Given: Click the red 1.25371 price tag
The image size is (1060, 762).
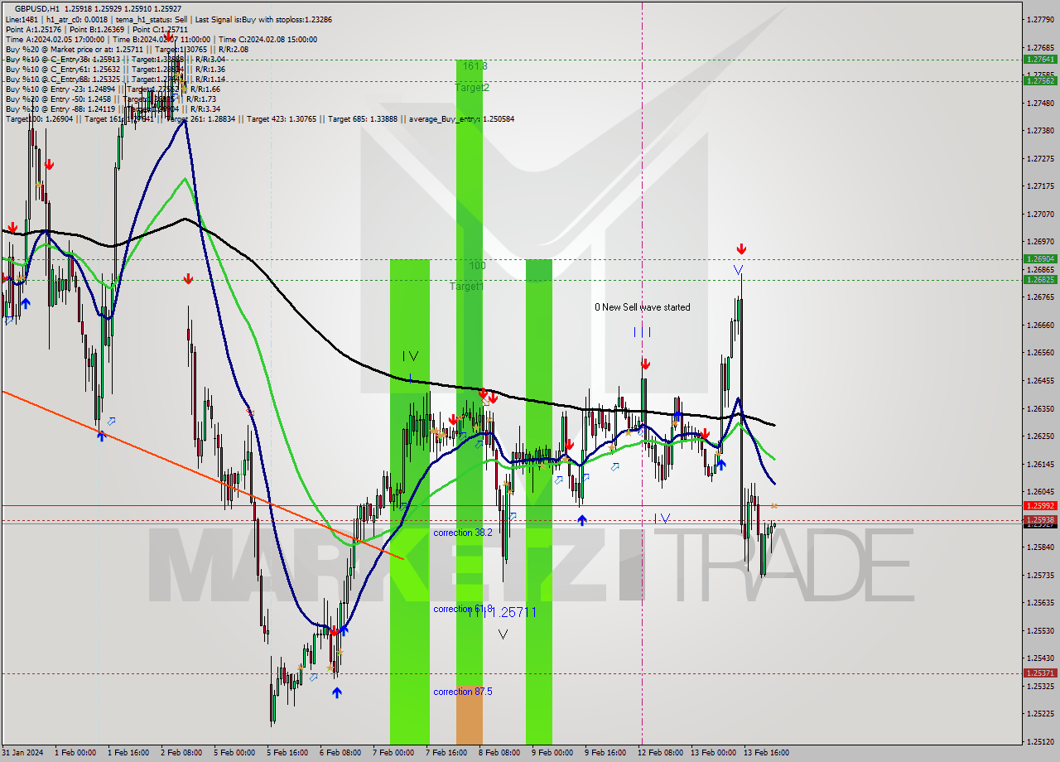Looking at the screenshot, I should 1040,673.
